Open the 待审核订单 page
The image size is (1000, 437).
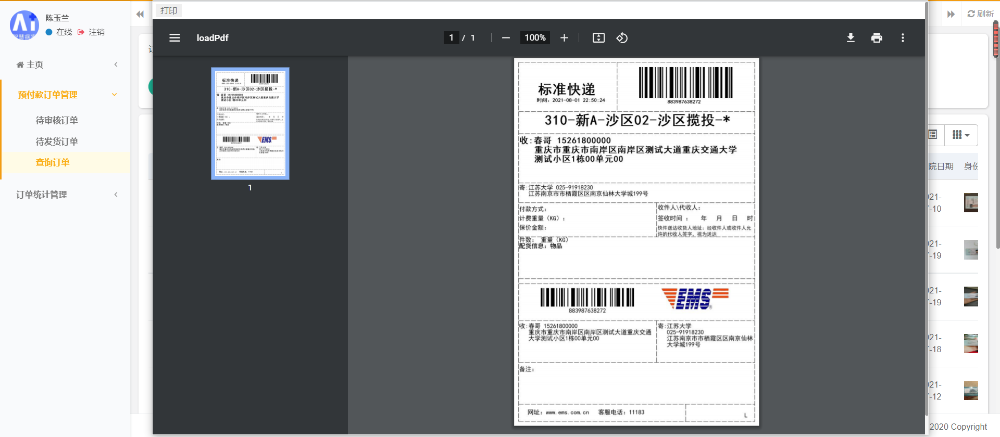[57, 120]
